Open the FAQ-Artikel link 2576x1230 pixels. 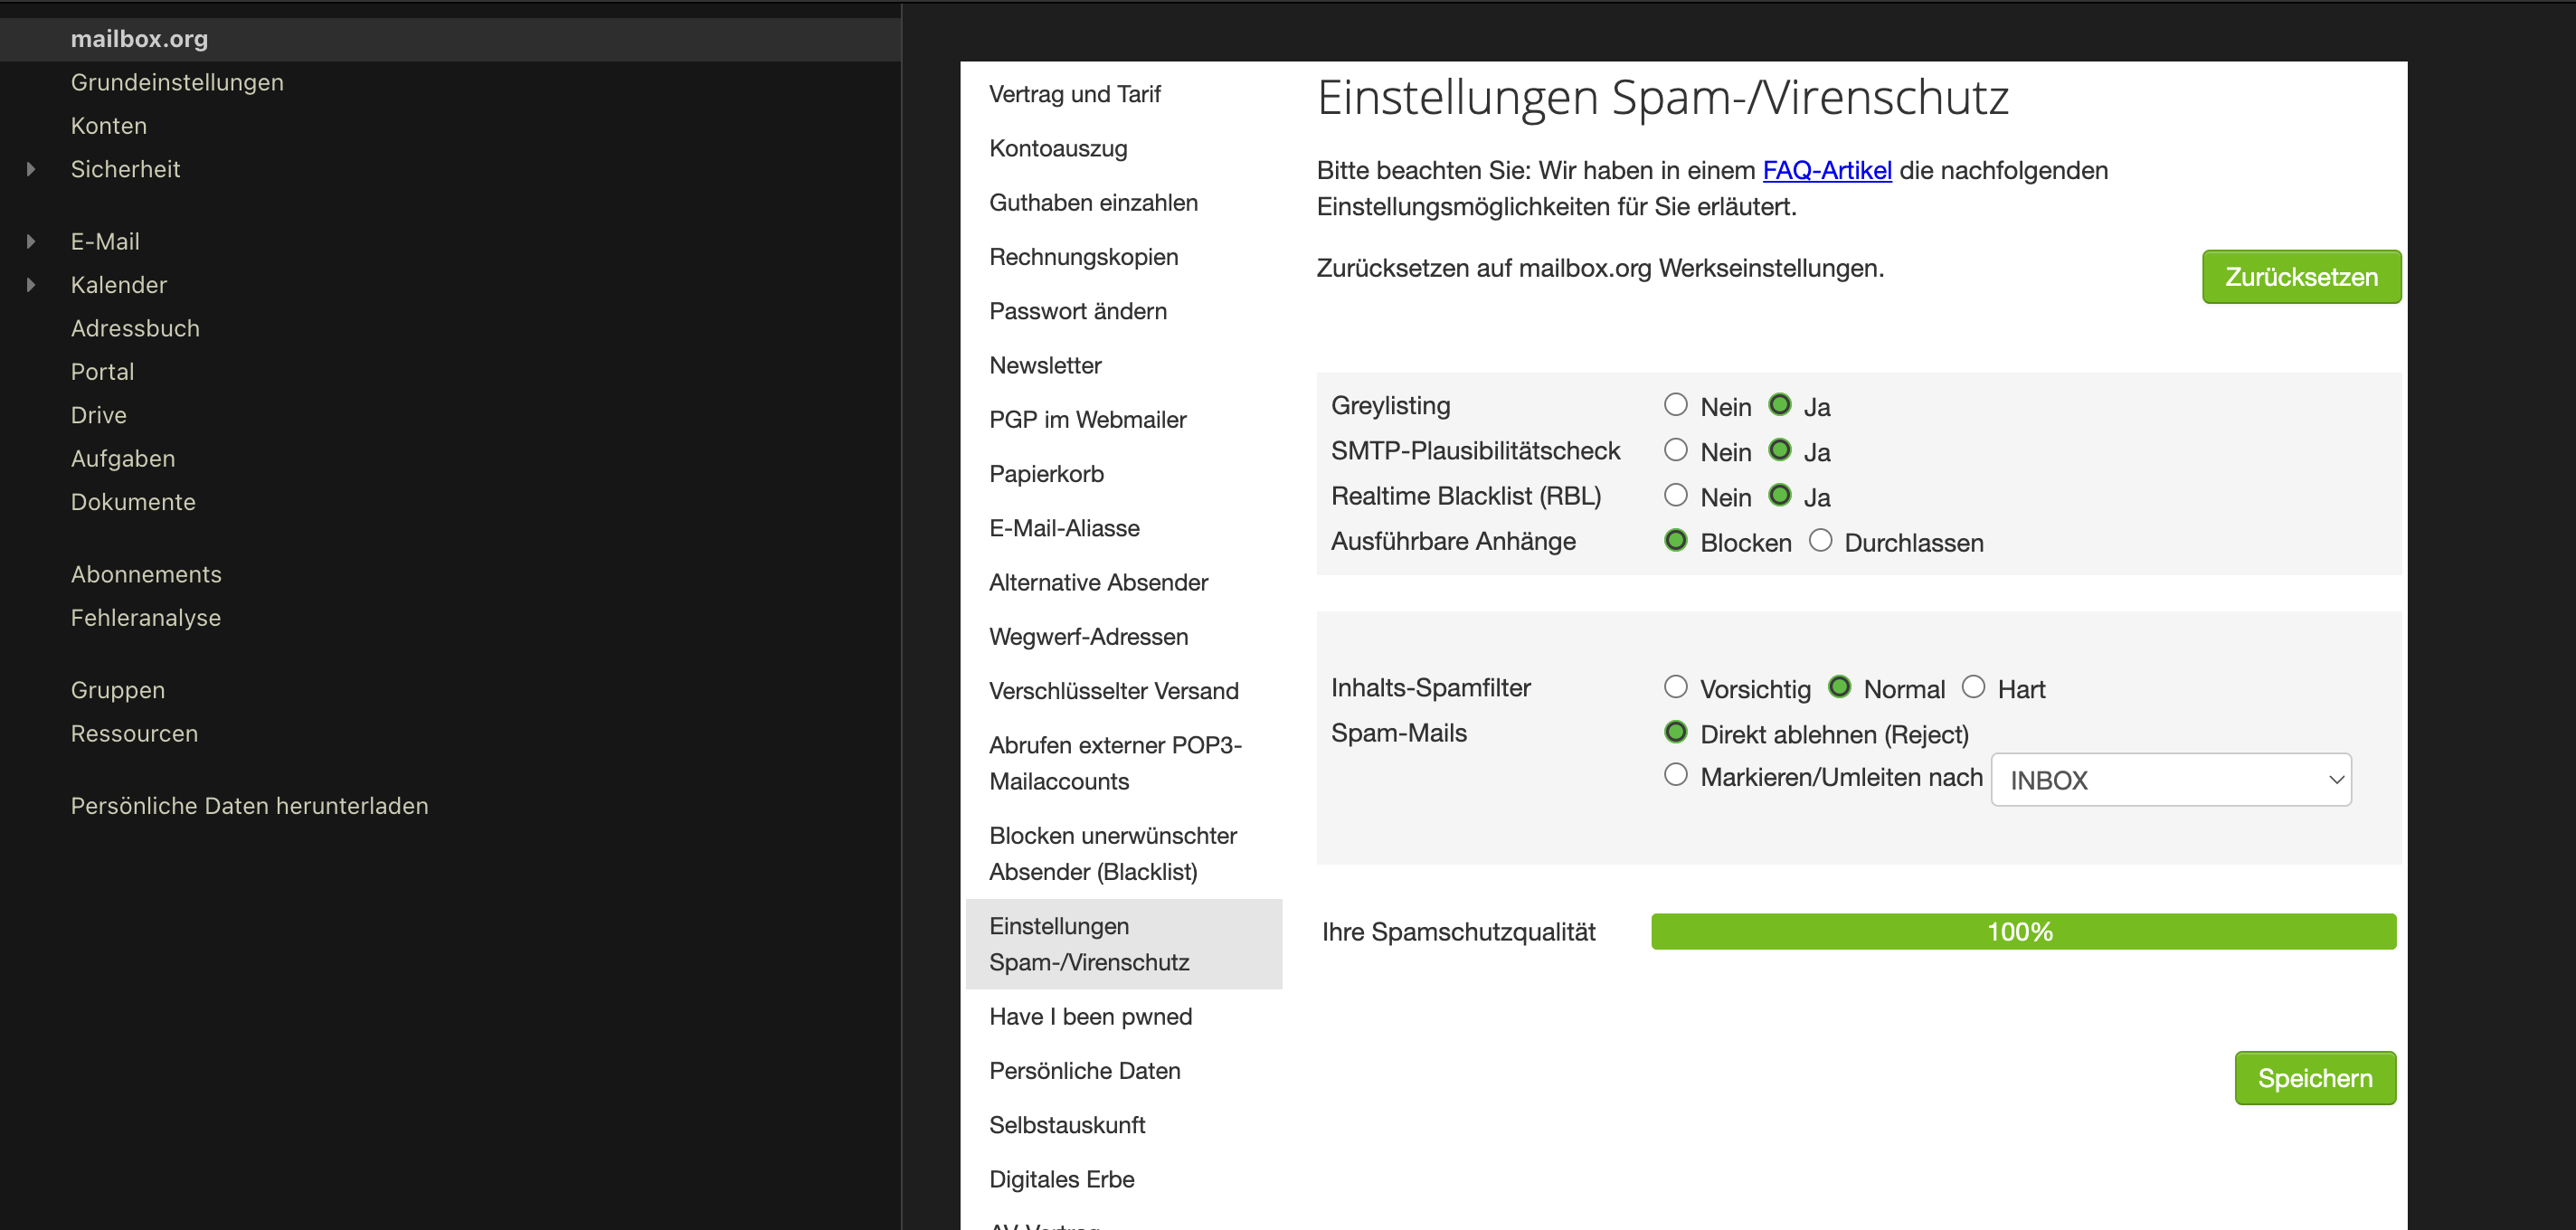click(x=1826, y=170)
